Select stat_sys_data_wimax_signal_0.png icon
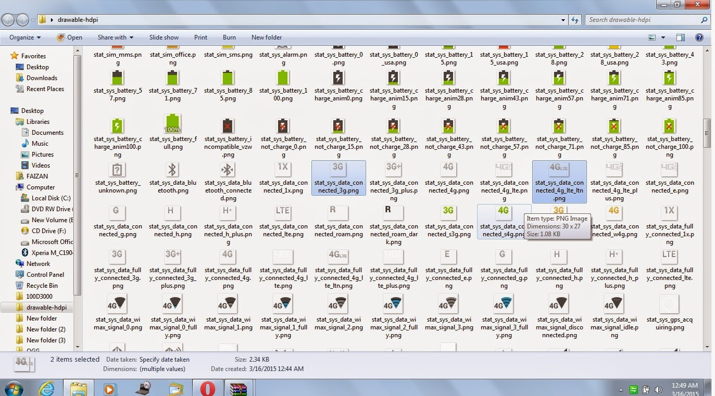The height and width of the screenshot is (396, 715). (117, 303)
